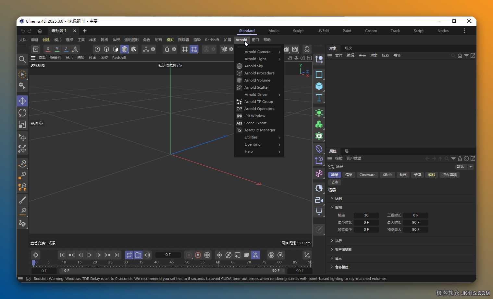Screen dimensions: 493x299
Task: Toggle Y axis lock
Action: (x=57, y=49)
